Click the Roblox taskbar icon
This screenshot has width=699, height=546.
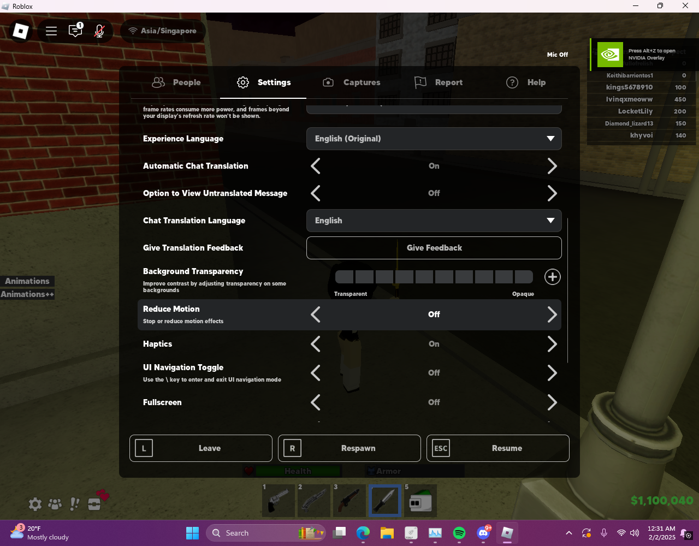pyautogui.click(x=507, y=533)
